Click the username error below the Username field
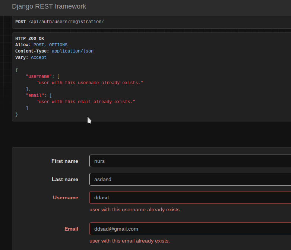 [135, 209]
